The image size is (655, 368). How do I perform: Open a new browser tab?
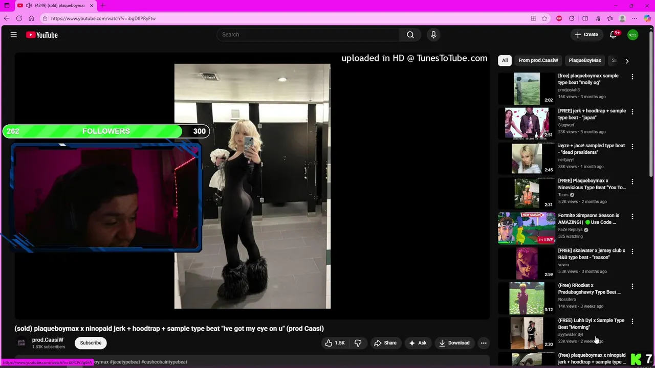click(x=103, y=6)
